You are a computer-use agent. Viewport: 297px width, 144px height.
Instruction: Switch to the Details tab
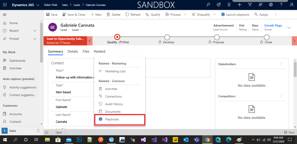click(73, 51)
